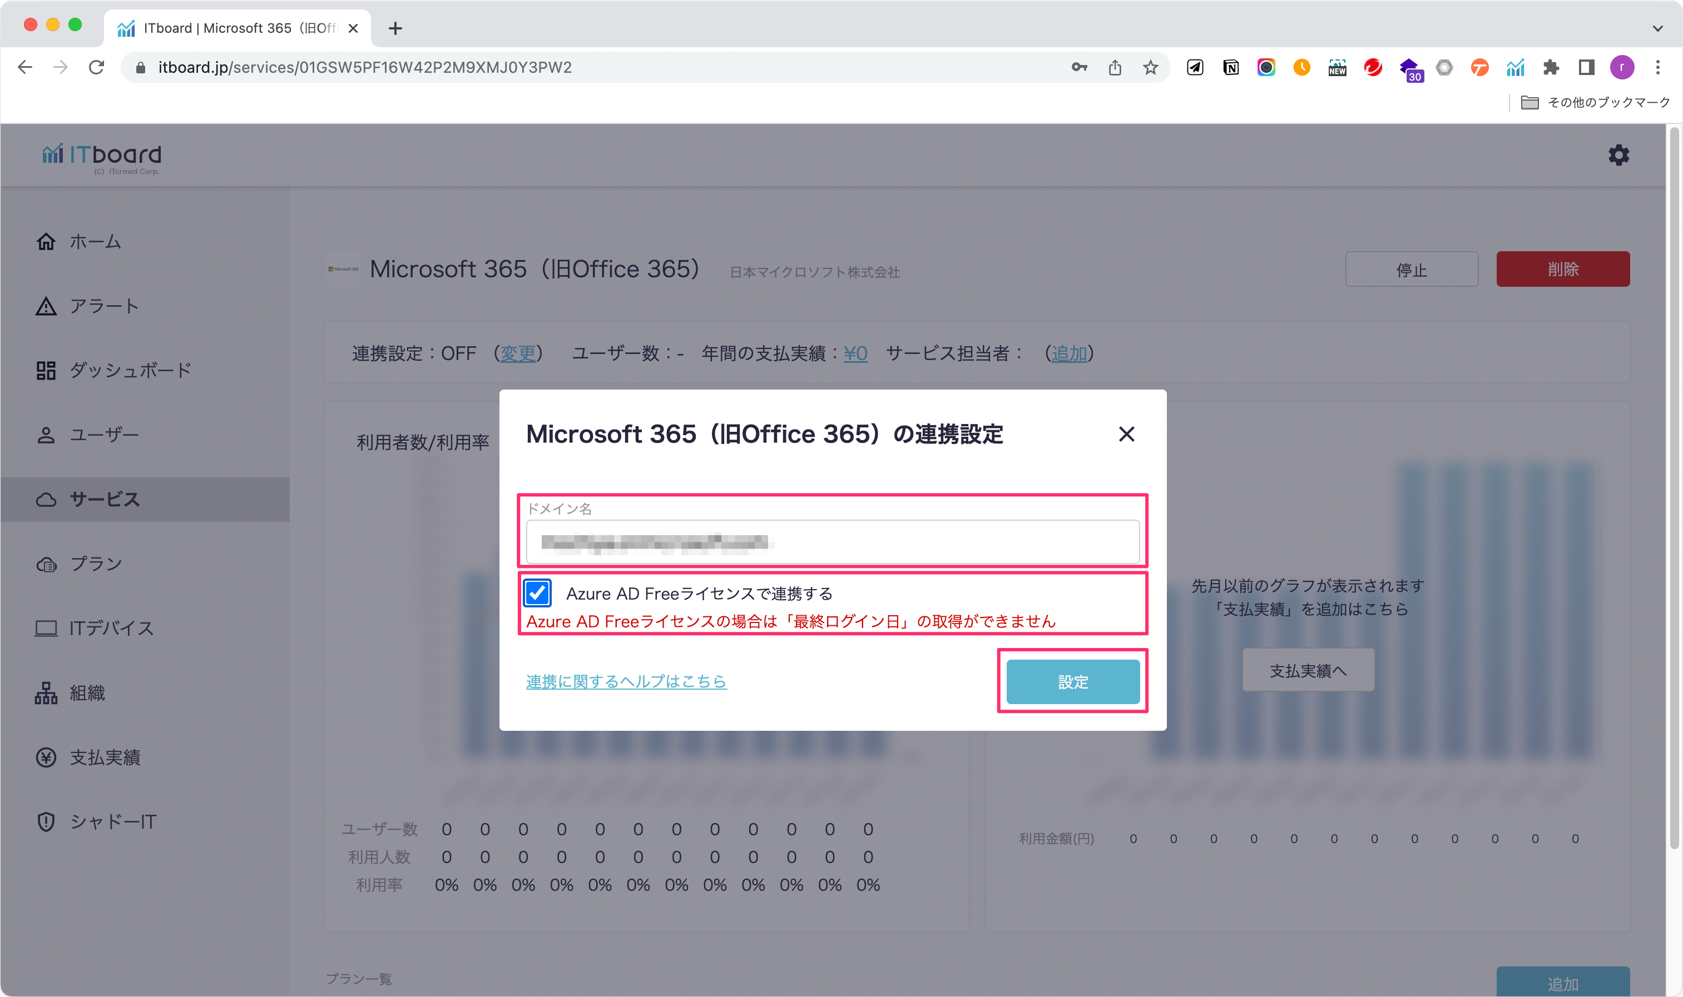This screenshot has width=1683, height=997.
Task: Bookmark page with star icon
Action: 1151,67
